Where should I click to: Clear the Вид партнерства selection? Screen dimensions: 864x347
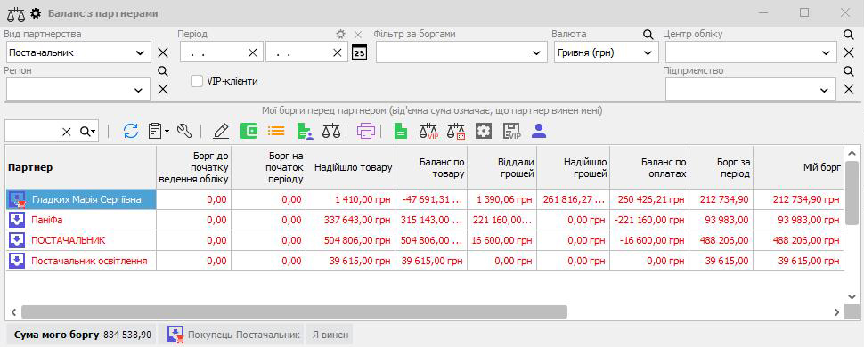[x=163, y=52]
